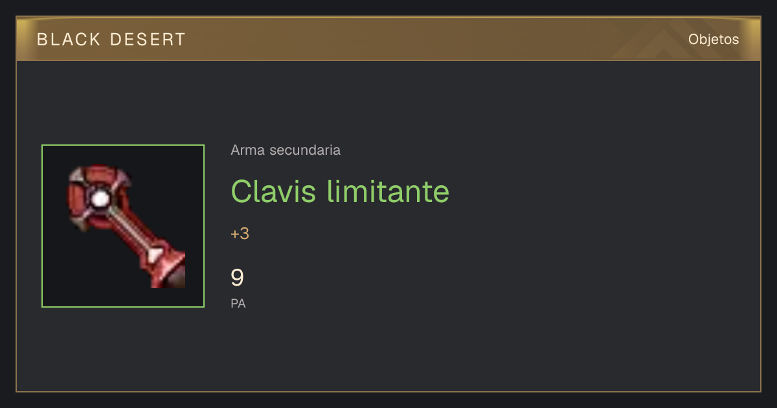Viewport: 777px width, 408px height.
Task: Click the green Clavis limitante item name
Action: 340,191
